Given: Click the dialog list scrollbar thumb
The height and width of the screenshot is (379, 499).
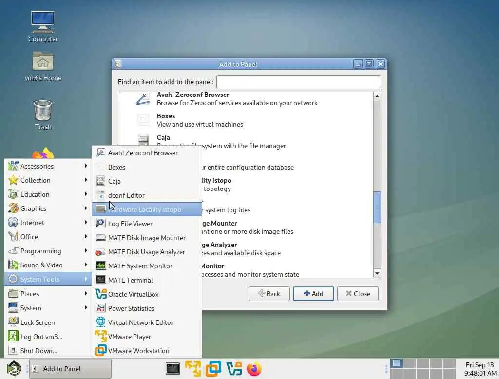Looking at the screenshot, I should coord(377,207).
